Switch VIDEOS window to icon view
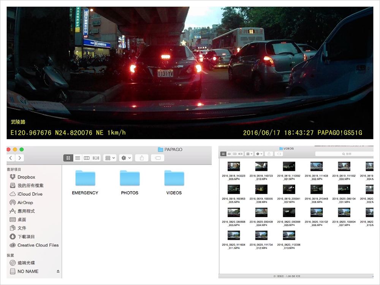This screenshot has height=285, width=380. (223, 154)
